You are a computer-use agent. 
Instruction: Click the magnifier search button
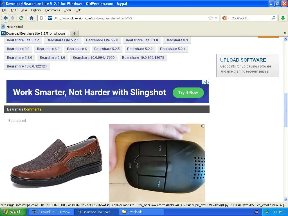[273, 18]
